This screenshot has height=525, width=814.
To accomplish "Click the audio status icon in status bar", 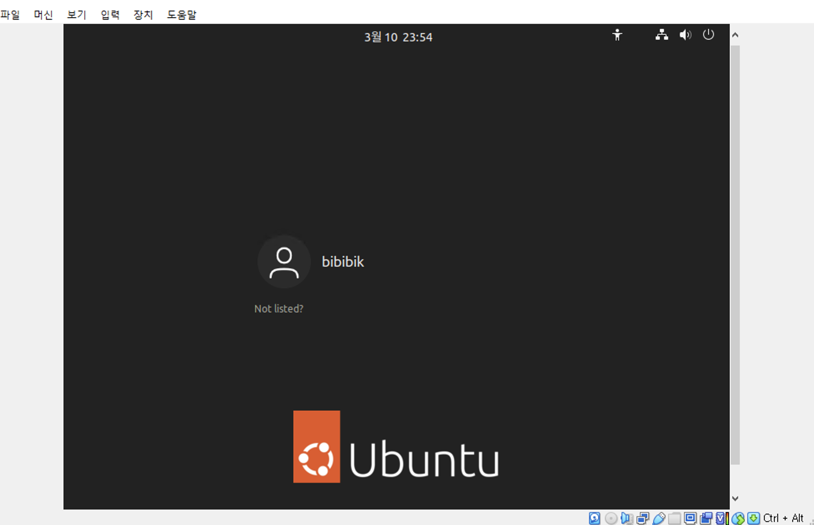I will [x=627, y=518].
